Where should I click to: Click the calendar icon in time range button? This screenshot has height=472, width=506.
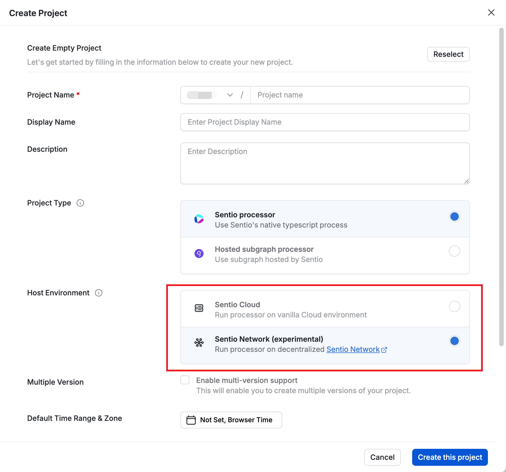pyautogui.click(x=191, y=420)
